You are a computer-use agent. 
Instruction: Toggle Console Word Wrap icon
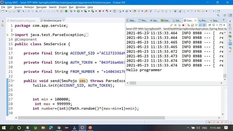pyautogui.click(x=196, y=25)
